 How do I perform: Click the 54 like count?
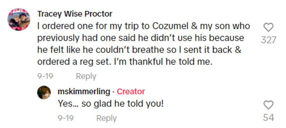268,118
